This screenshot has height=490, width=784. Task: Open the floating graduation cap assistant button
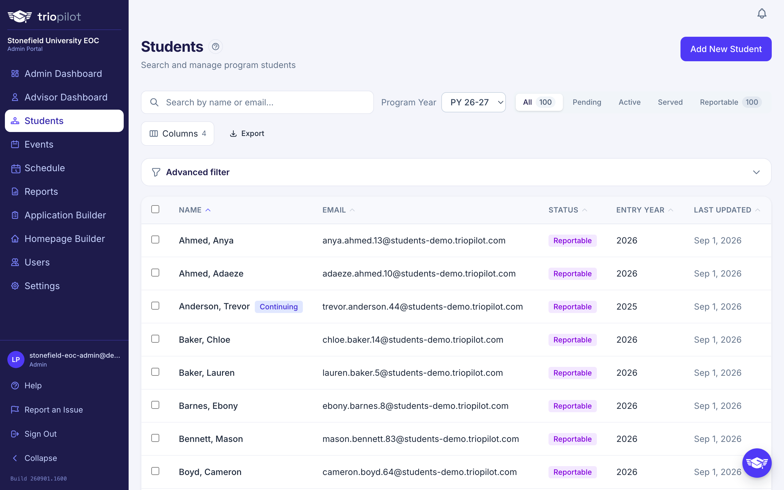[x=757, y=463]
